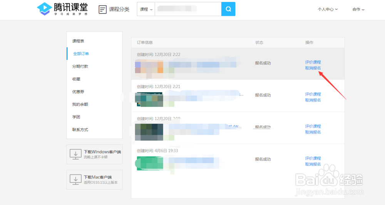Open 优惠券 in the sidebar
Image resolution: width=385 pixels, height=205 pixels.
click(78, 92)
